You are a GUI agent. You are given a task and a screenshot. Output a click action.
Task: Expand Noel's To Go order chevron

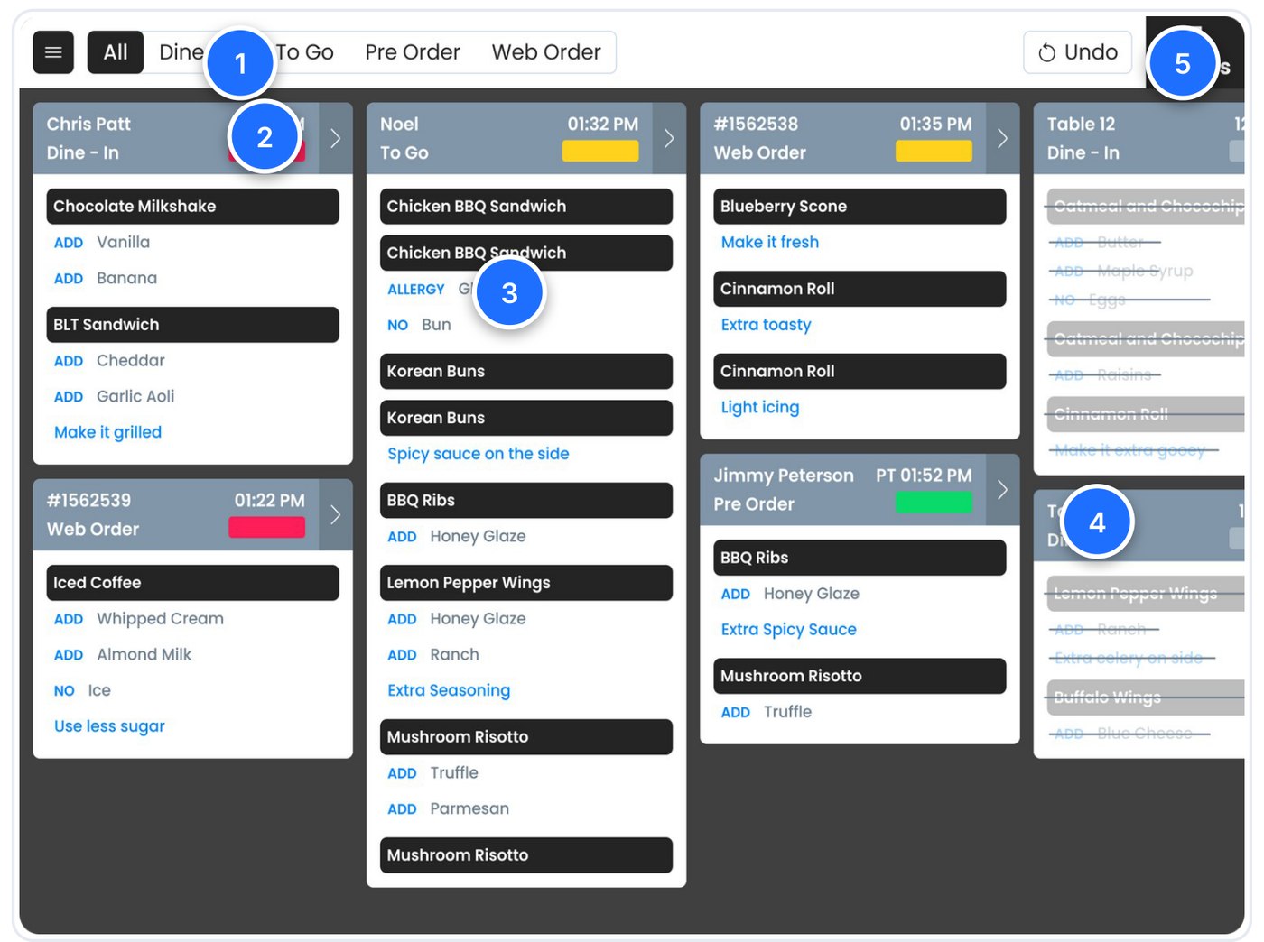coord(669,138)
